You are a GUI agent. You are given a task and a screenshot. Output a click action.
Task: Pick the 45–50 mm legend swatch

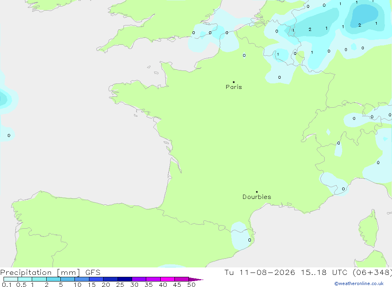[182, 279]
